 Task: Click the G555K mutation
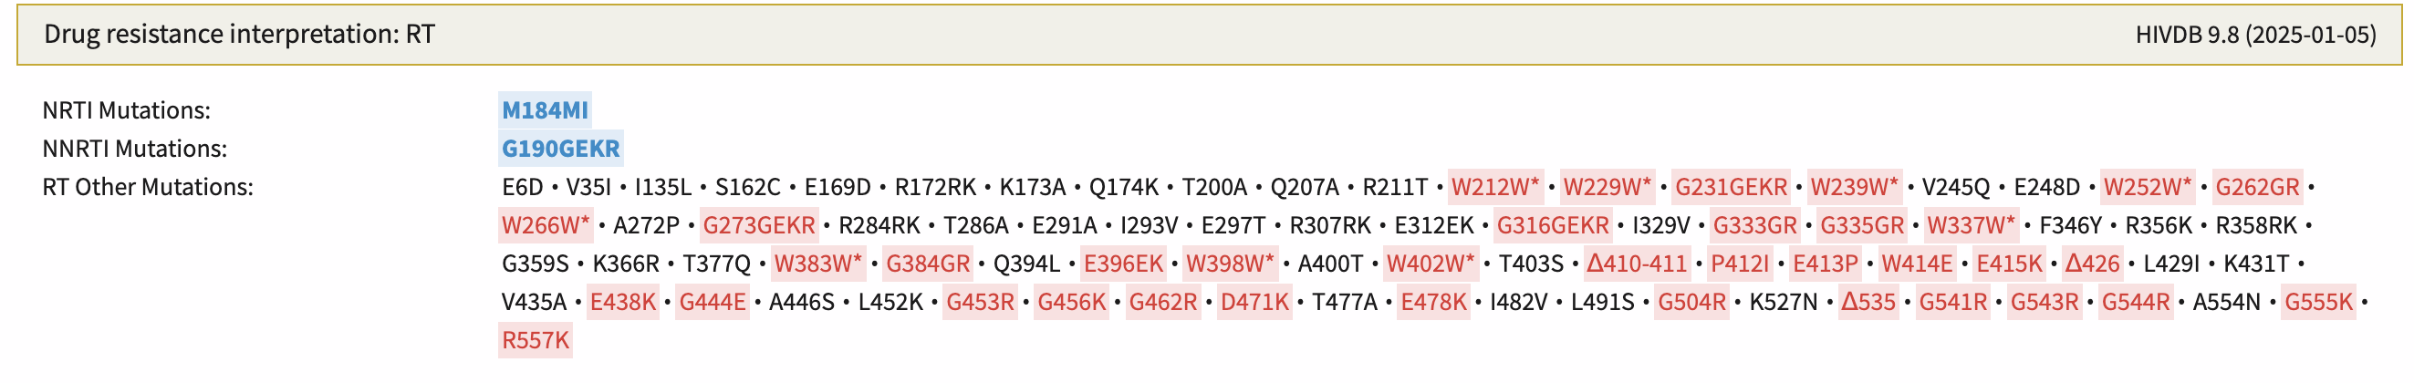click(x=2318, y=303)
